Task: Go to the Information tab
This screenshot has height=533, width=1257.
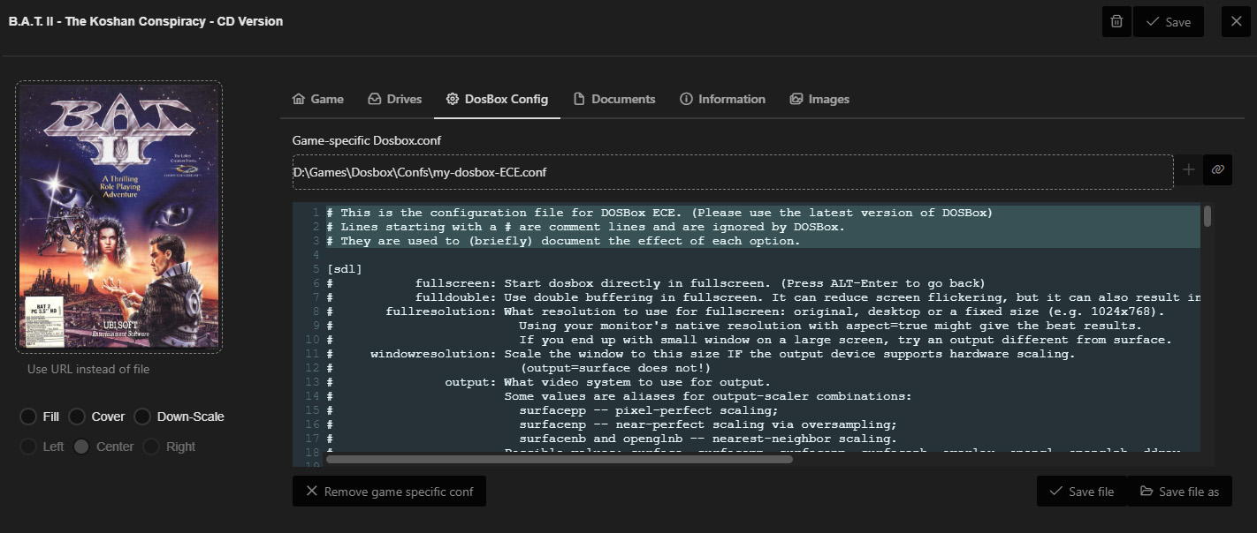Action: [x=722, y=99]
